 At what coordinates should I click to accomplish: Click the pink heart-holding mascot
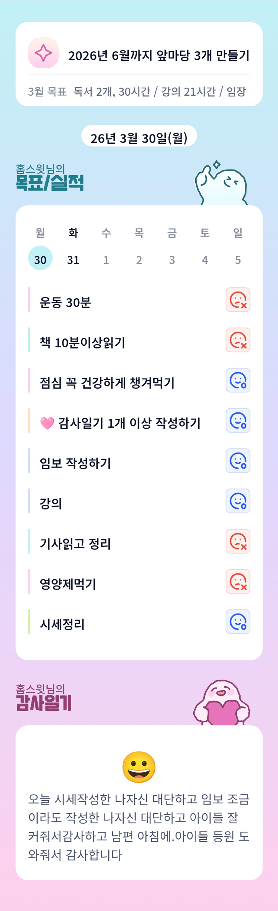click(222, 703)
